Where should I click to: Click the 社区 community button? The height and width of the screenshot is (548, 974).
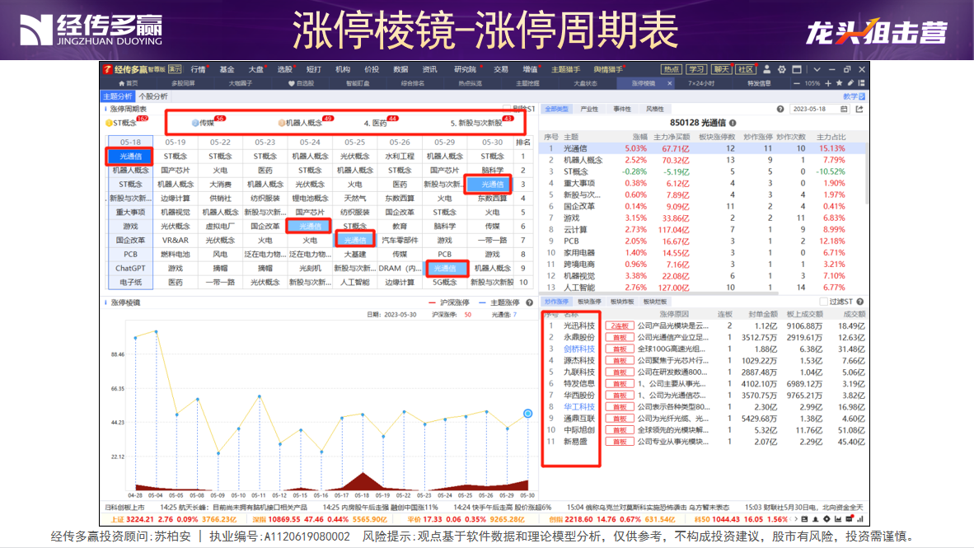(746, 69)
